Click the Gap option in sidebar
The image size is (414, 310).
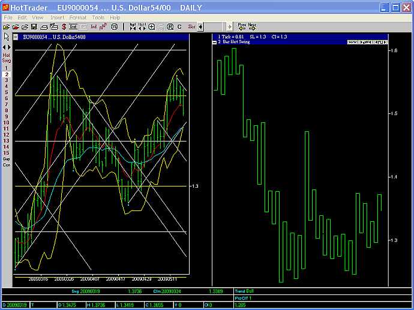point(7,159)
